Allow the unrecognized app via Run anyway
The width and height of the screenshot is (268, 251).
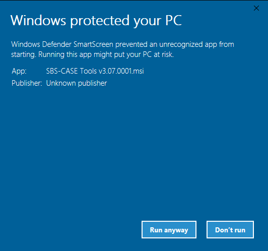tap(169, 230)
